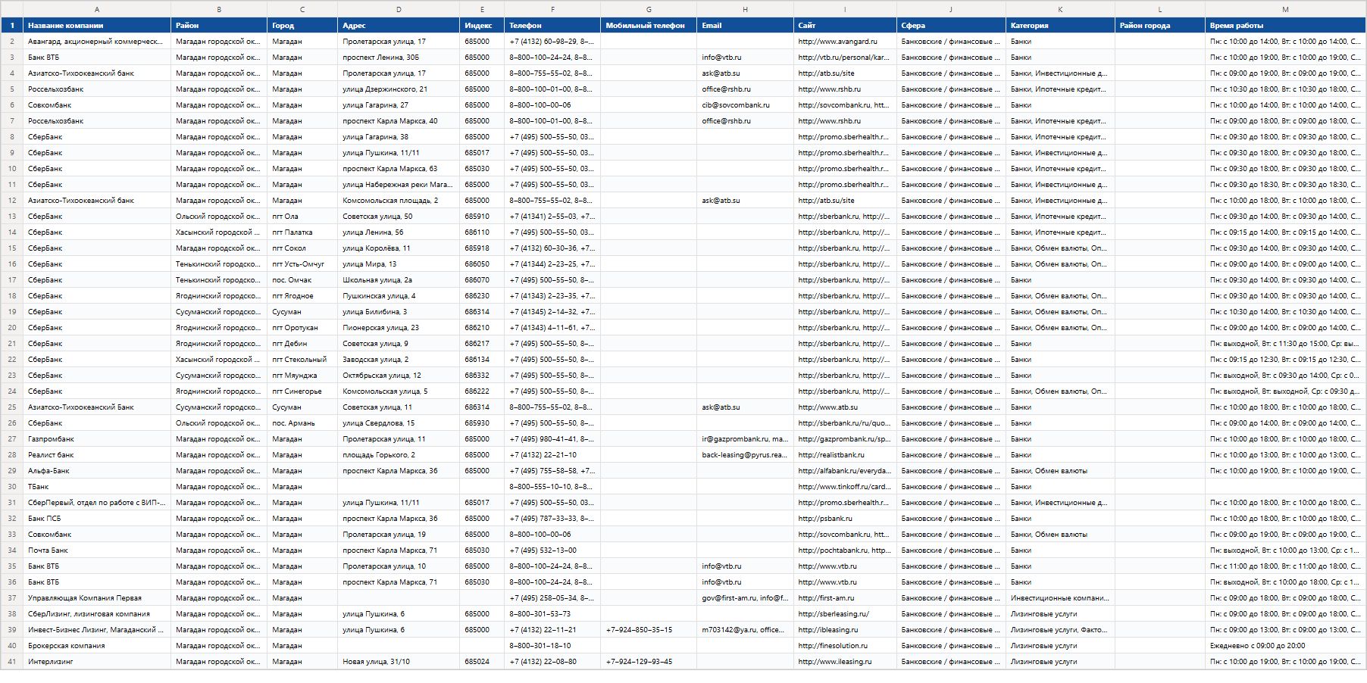Click 'СберЛизинг, лизинговая компания' cell
The image size is (1367, 683).
pyautogui.click(x=97, y=613)
